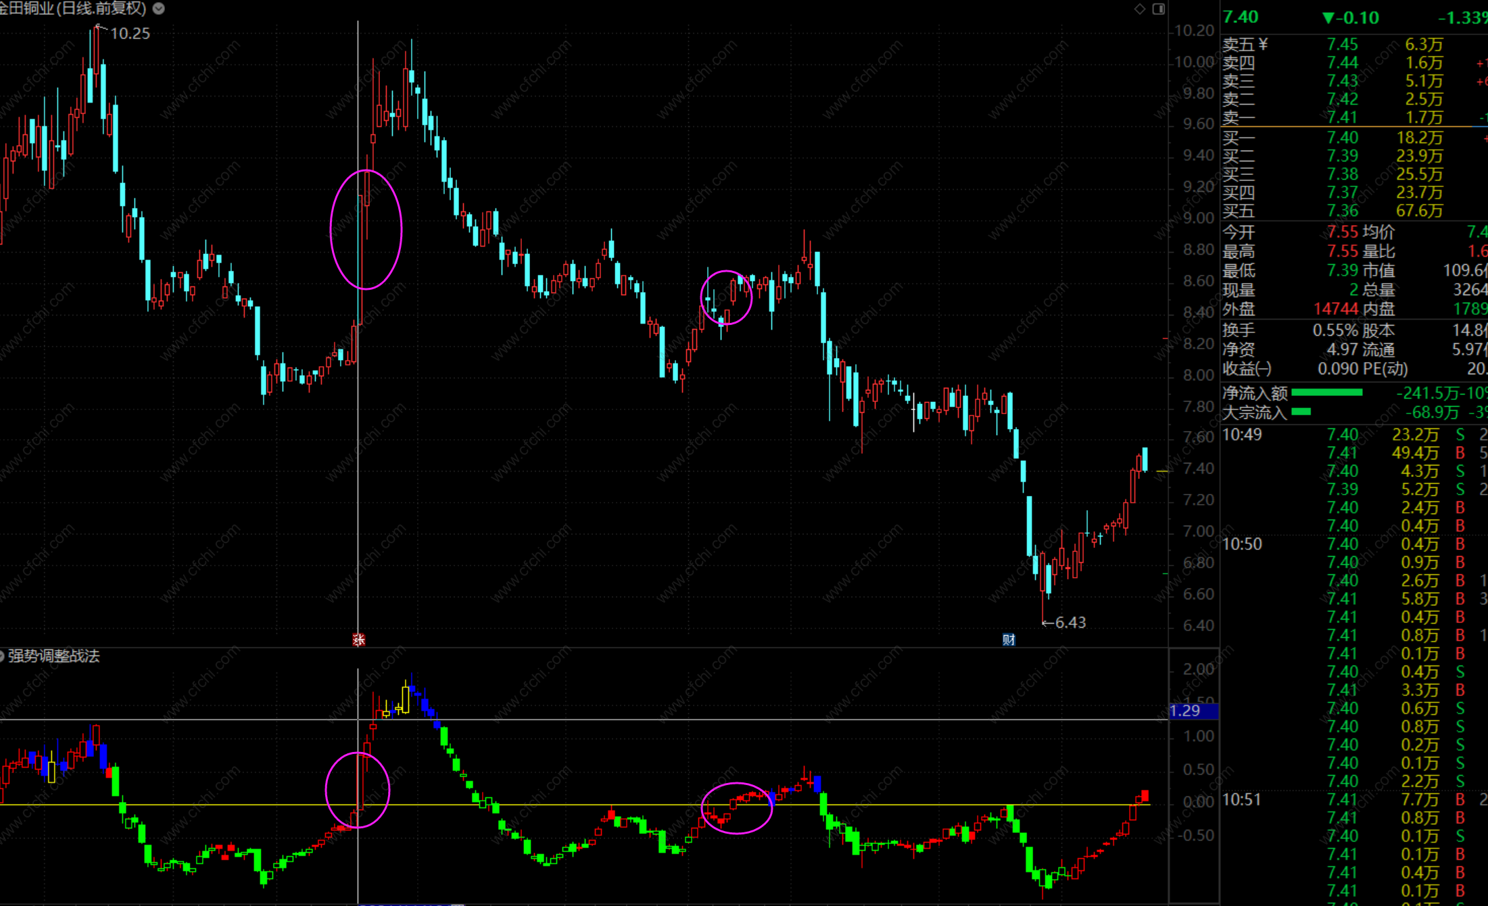
Task: Select the 买一 bid row at 7.40
Action: point(1342,138)
